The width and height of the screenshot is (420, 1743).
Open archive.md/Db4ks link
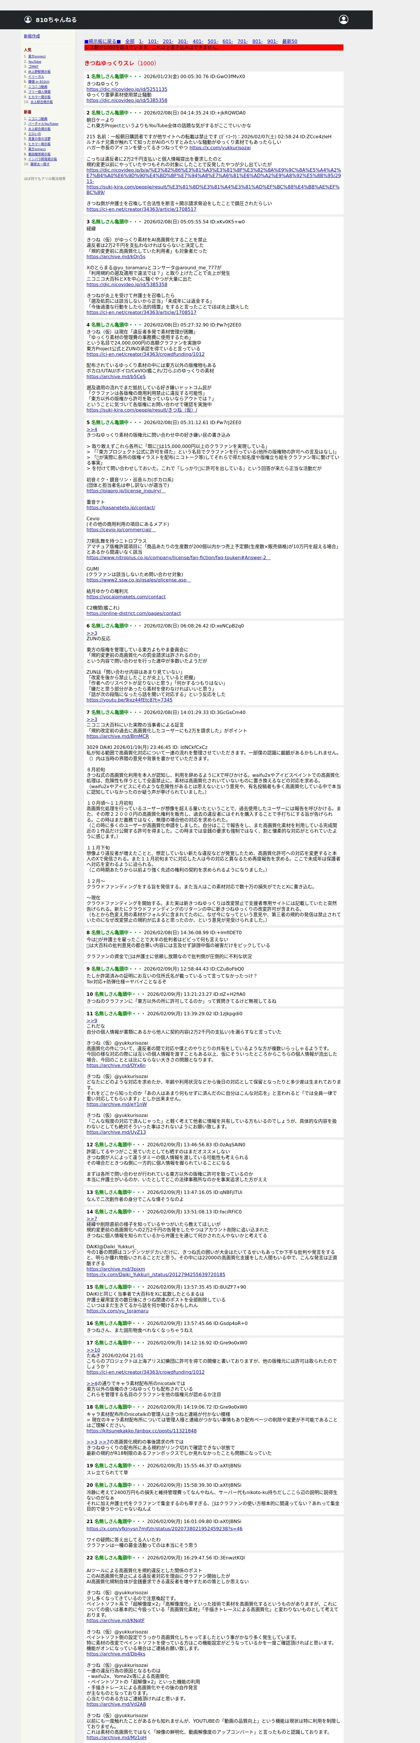116,1654
